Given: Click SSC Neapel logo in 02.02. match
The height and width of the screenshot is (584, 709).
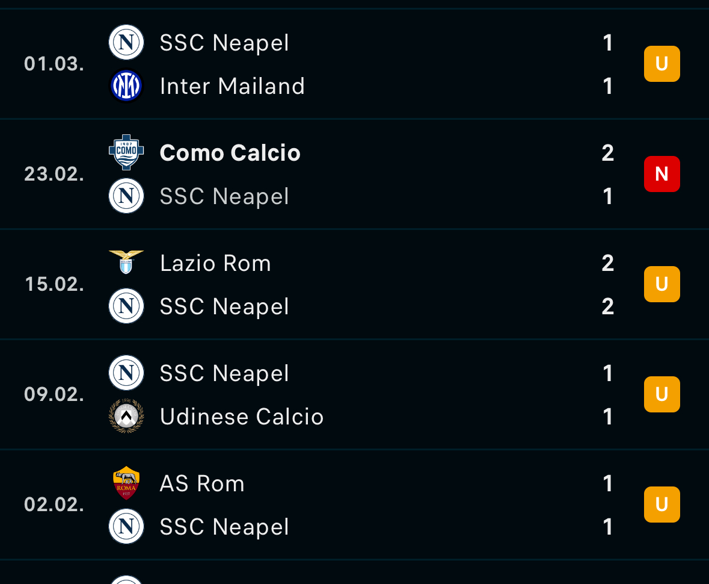Looking at the screenshot, I should (126, 527).
